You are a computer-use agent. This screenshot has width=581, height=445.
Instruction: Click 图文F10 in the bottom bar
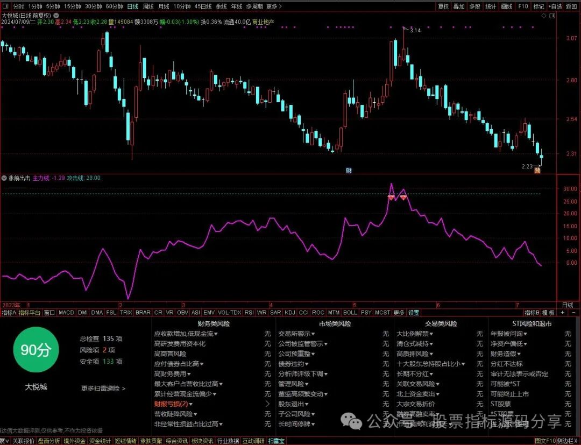[x=545, y=441]
